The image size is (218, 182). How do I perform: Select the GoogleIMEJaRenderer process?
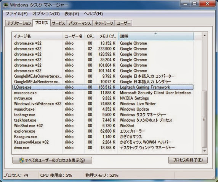click(103, 82)
